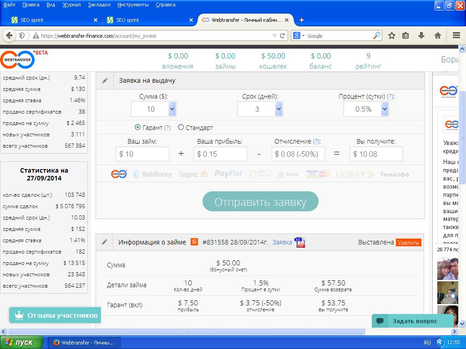Open the Справка menu
This screenshot has height=349, width=466.
click(x=166, y=5)
